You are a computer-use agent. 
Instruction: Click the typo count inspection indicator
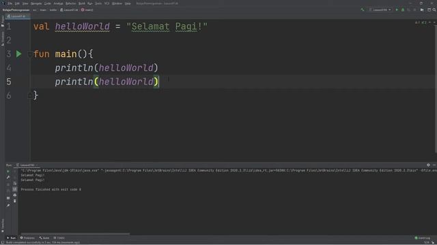pyautogui.click(x=424, y=22)
